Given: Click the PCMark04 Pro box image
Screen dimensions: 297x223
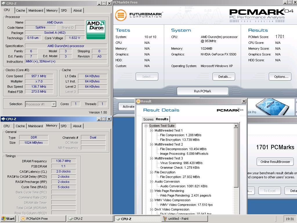Looking at the screenshot, I should click(272, 107).
